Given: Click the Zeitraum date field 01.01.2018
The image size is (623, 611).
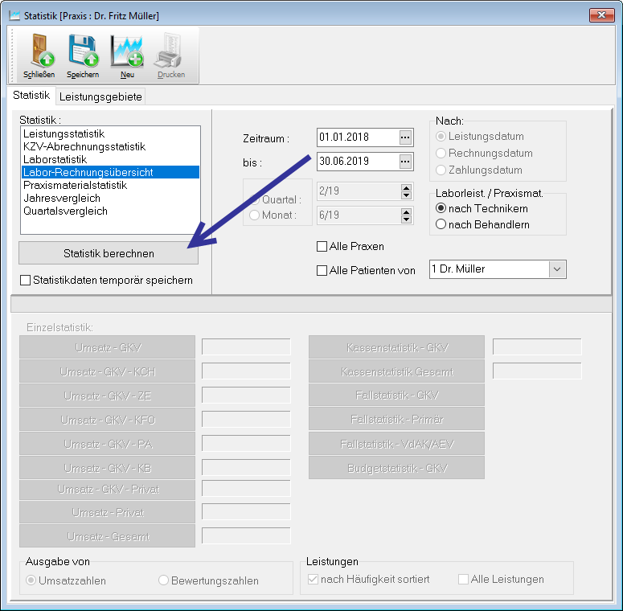Looking at the screenshot, I should click(356, 137).
